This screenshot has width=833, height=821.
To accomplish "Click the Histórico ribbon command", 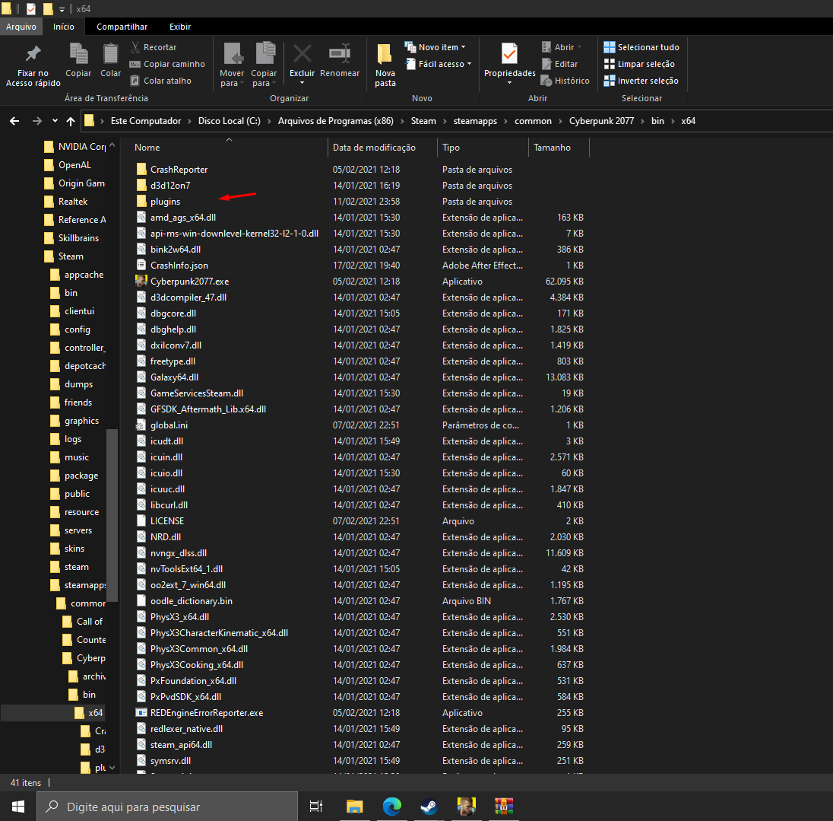I will click(565, 81).
